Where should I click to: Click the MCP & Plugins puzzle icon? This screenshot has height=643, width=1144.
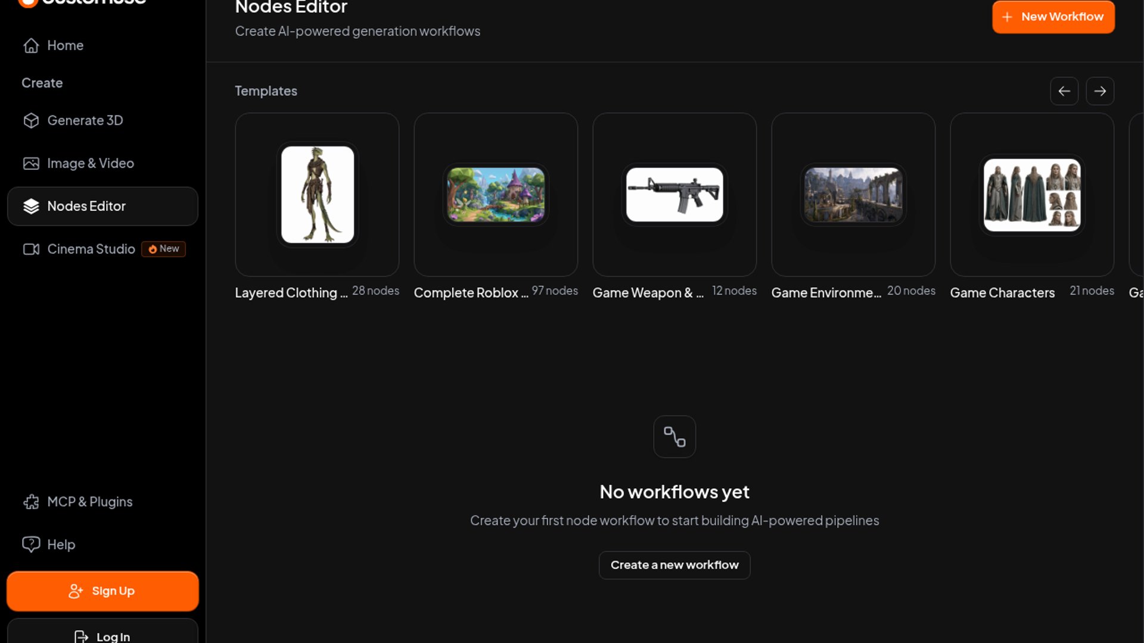coord(31,502)
